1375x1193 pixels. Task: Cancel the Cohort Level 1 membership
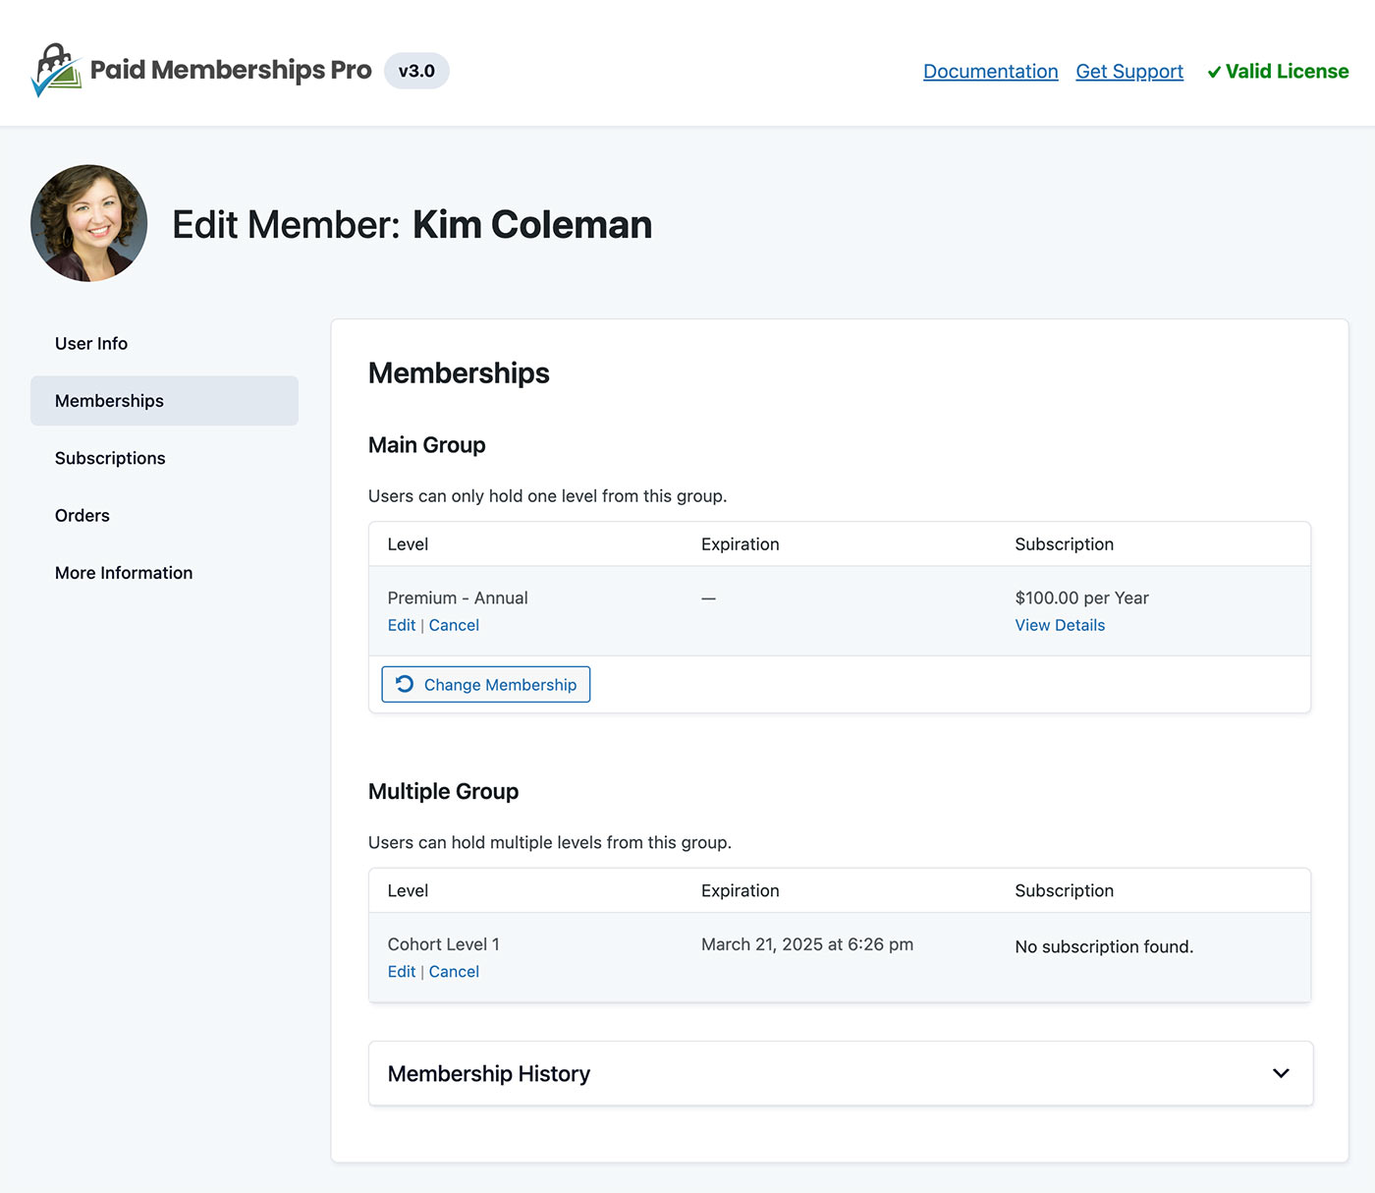pos(454,971)
